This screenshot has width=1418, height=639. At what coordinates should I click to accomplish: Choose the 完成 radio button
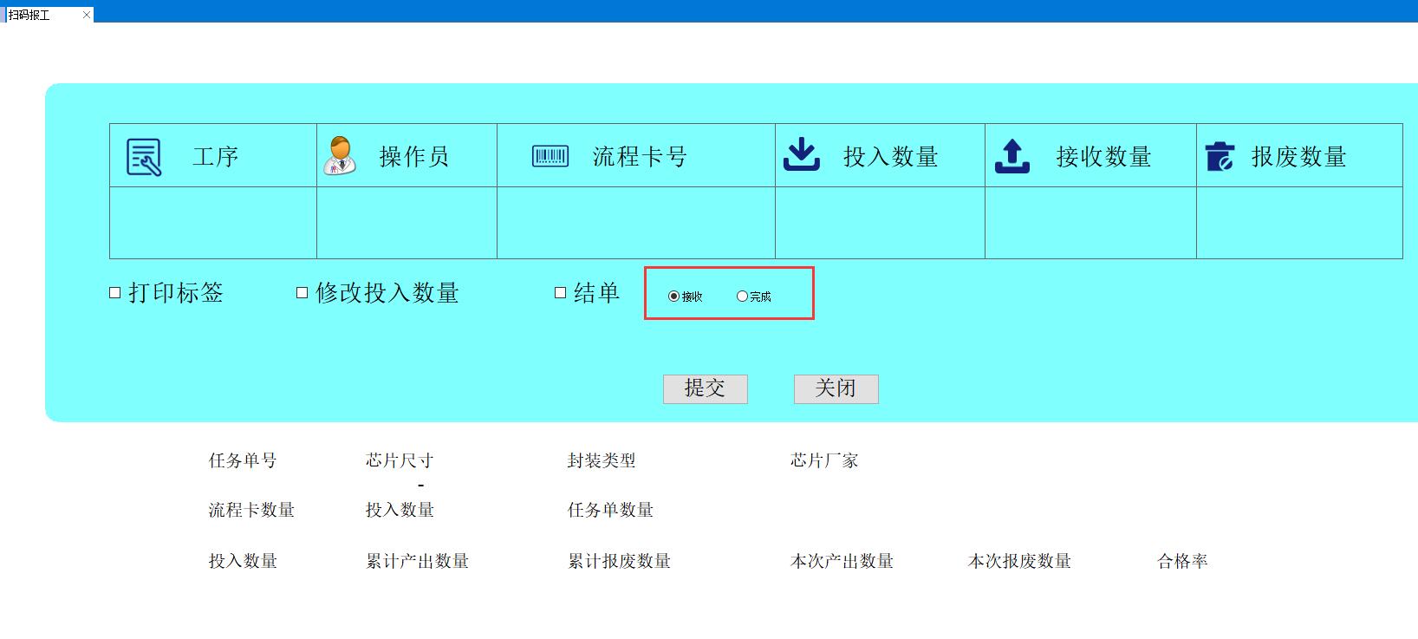click(x=742, y=297)
